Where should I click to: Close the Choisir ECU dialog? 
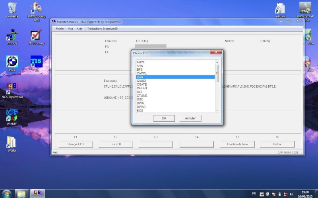(216, 52)
